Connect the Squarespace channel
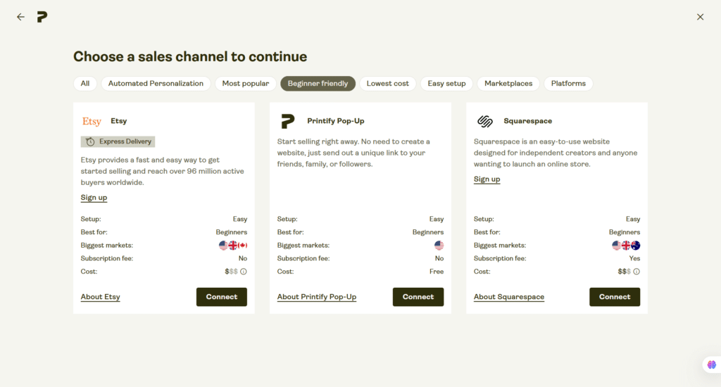 coord(614,297)
